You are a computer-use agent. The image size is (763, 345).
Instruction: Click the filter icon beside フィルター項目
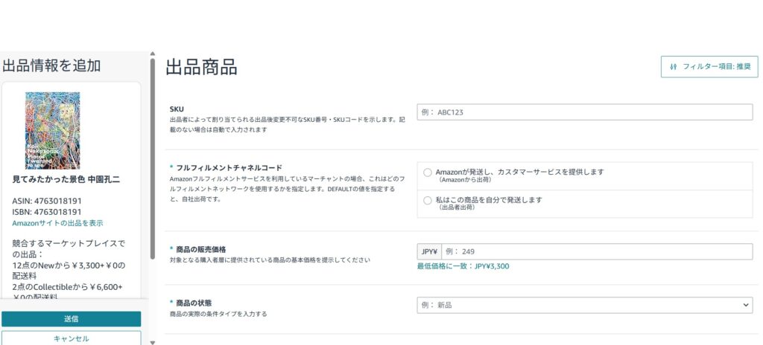pos(674,67)
